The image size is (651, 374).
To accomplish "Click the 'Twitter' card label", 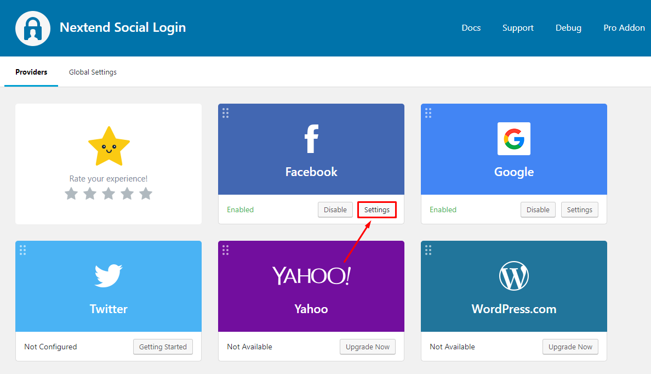I will 109,309.
